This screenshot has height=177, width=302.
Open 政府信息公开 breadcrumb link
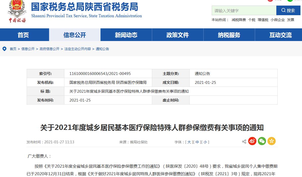click(49, 49)
